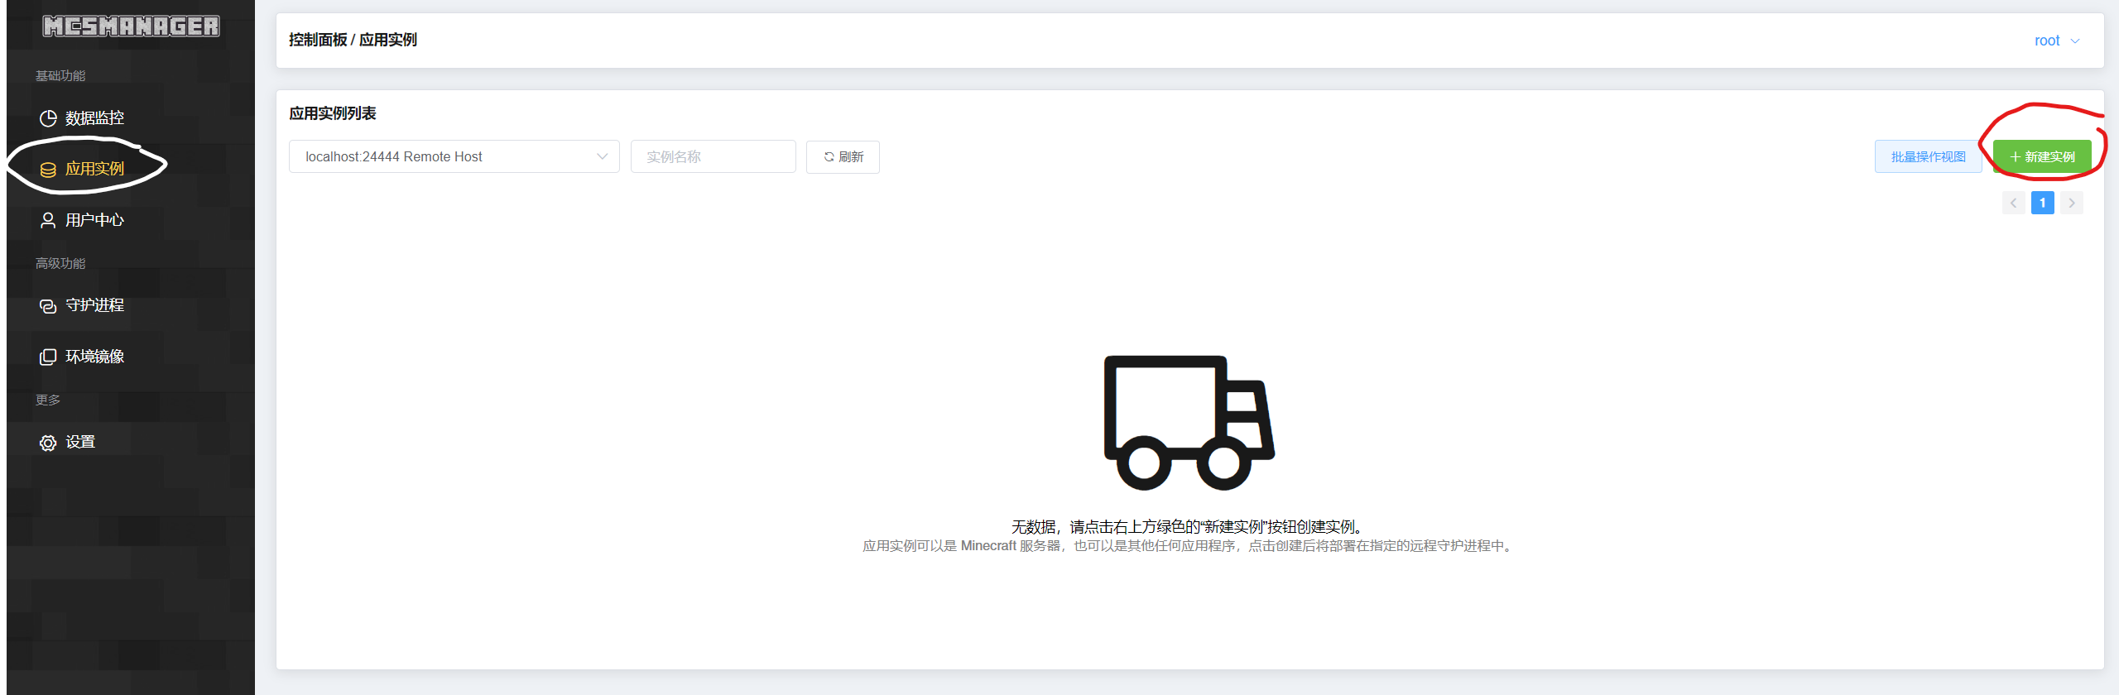Click the stacked-squares icon beside 环境镜像
The image size is (2119, 695).
48,357
